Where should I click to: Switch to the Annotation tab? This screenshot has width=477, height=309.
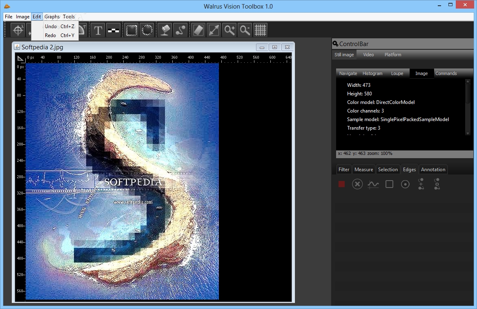[433, 170]
